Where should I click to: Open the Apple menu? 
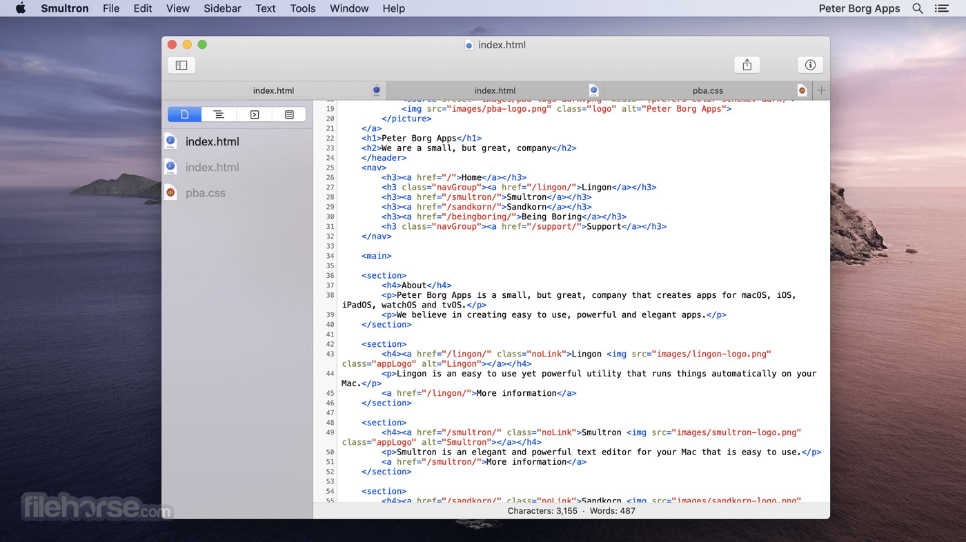21,8
